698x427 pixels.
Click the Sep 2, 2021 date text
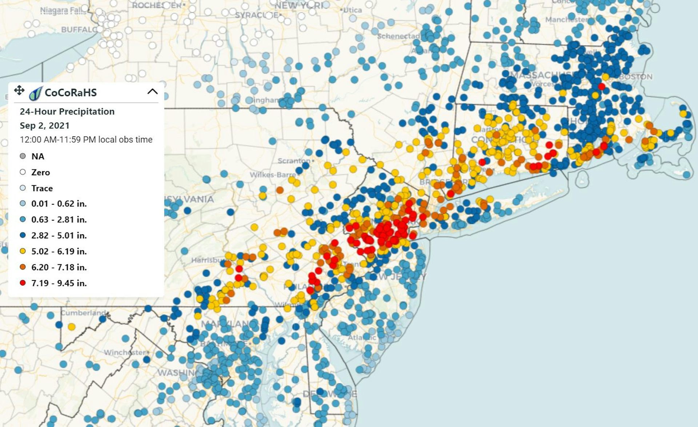pos(44,126)
